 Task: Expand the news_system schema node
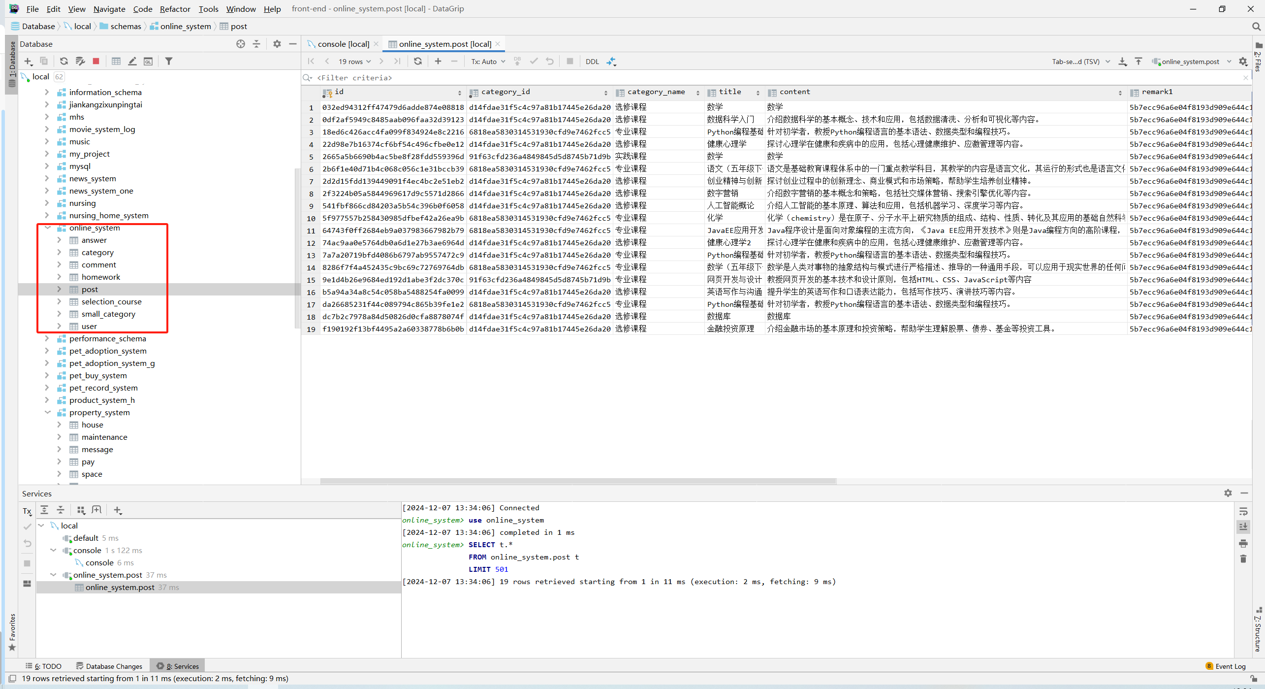(x=47, y=178)
